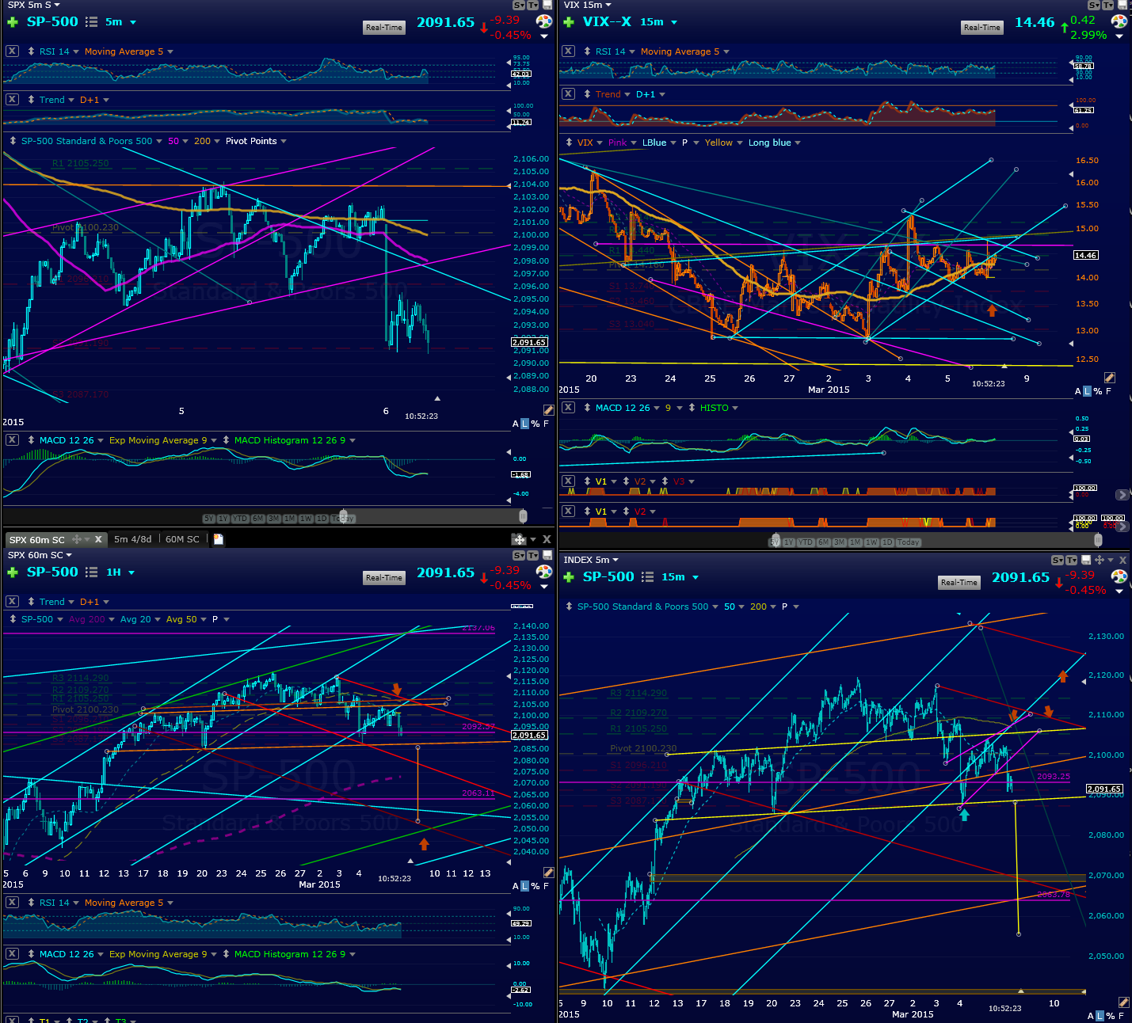Open the color palette icon in SPX 5m panel
The height and width of the screenshot is (1023, 1132).
pos(544,21)
